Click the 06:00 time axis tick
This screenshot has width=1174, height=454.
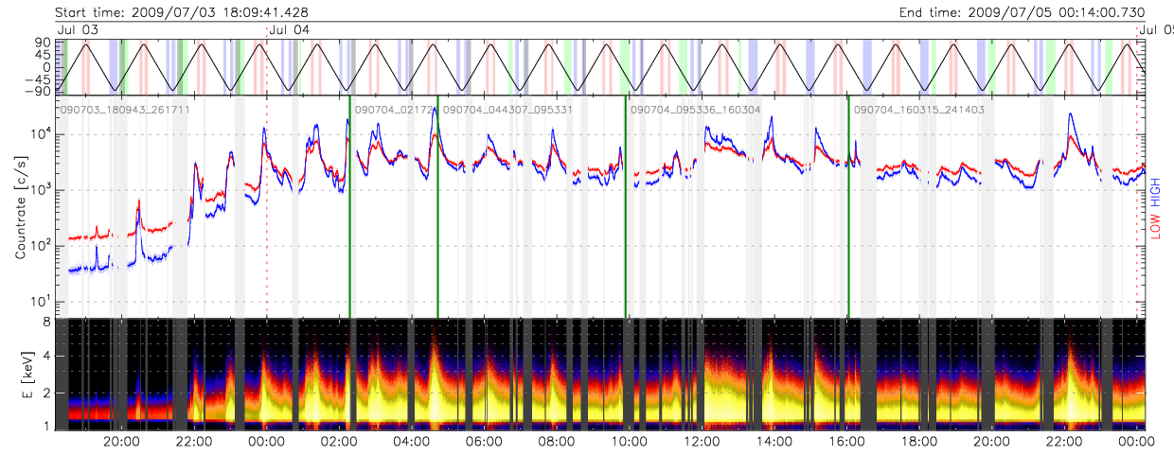(x=483, y=441)
